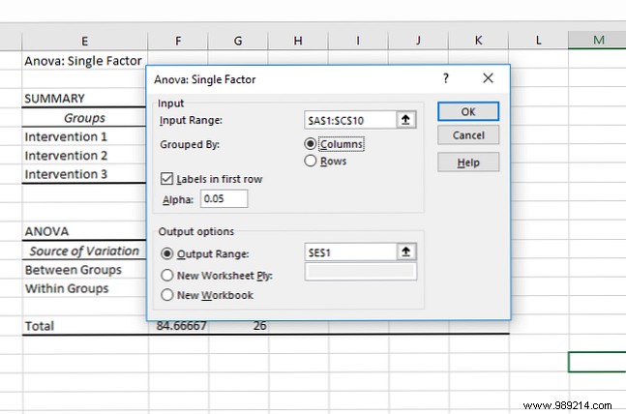Viewport: 626px width, 414px height.
Task: Click the Help button
Action: [x=468, y=163]
